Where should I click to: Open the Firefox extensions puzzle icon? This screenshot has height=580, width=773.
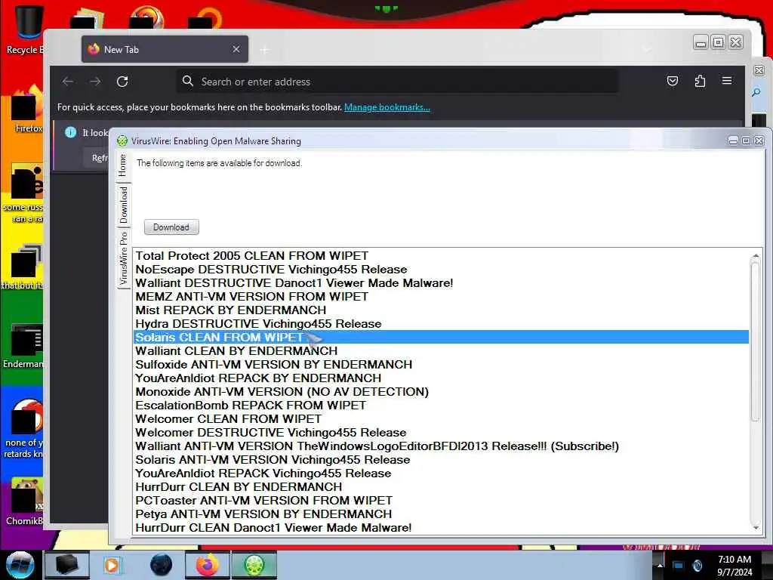click(700, 81)
